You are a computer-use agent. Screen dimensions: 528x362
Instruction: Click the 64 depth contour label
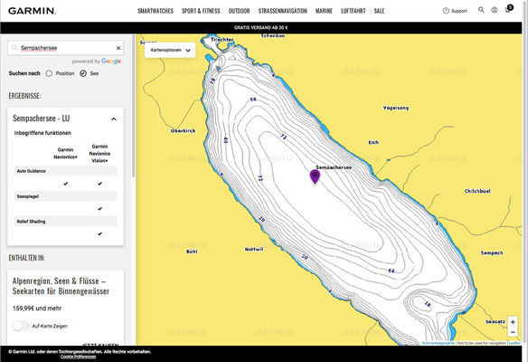click(391, 271)
